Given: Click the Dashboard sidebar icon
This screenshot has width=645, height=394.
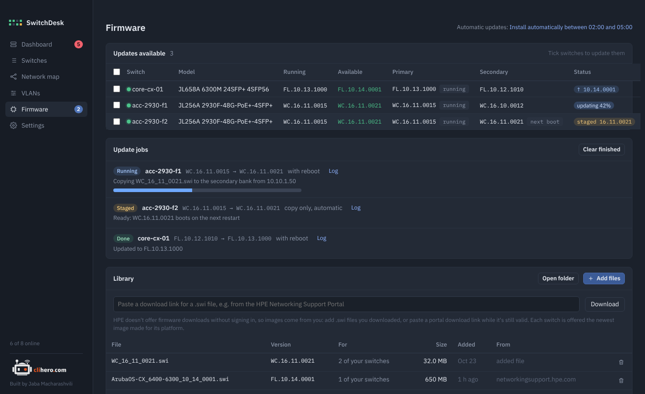Looking at the screenshot, I should pyautogui.click(x=13, y=44).
